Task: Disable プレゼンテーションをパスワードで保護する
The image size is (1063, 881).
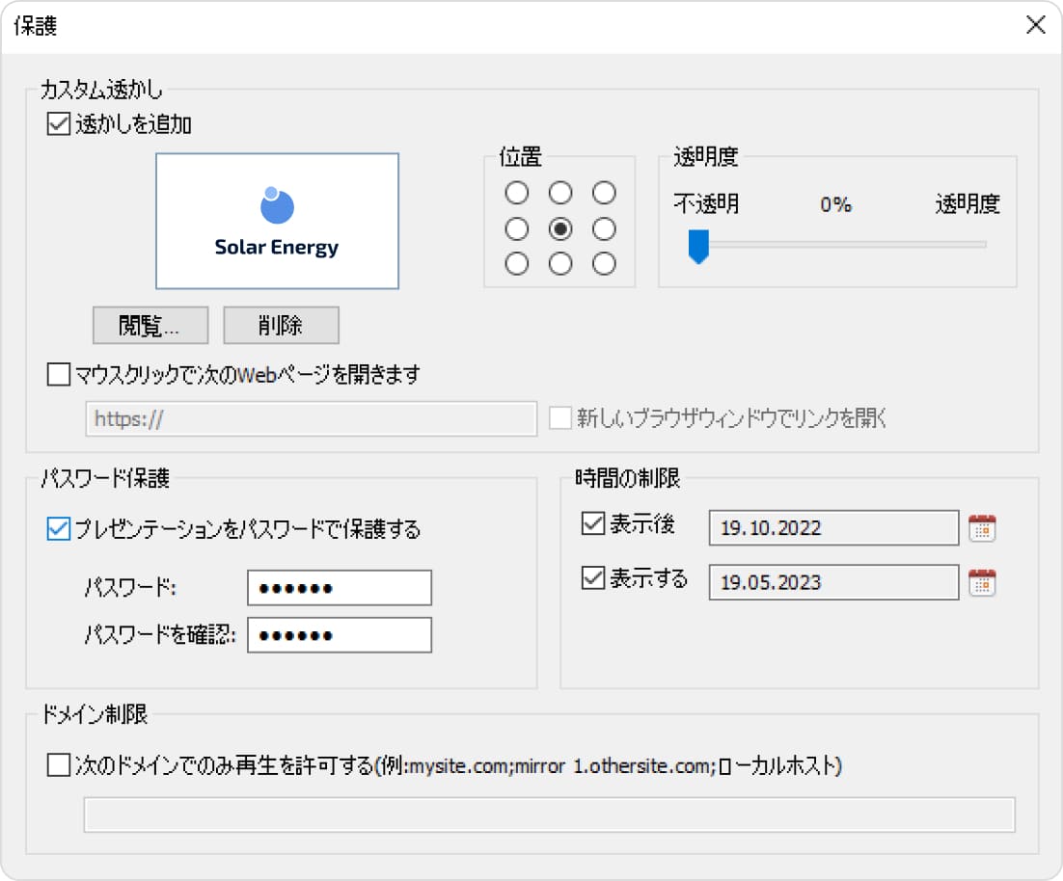Action: pyautogui.click(x=55, y=531)
